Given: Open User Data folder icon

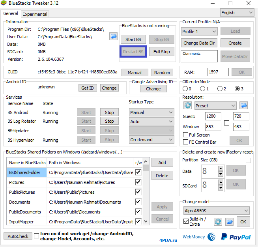Looking at the screenshot, I should coord(114,37).
